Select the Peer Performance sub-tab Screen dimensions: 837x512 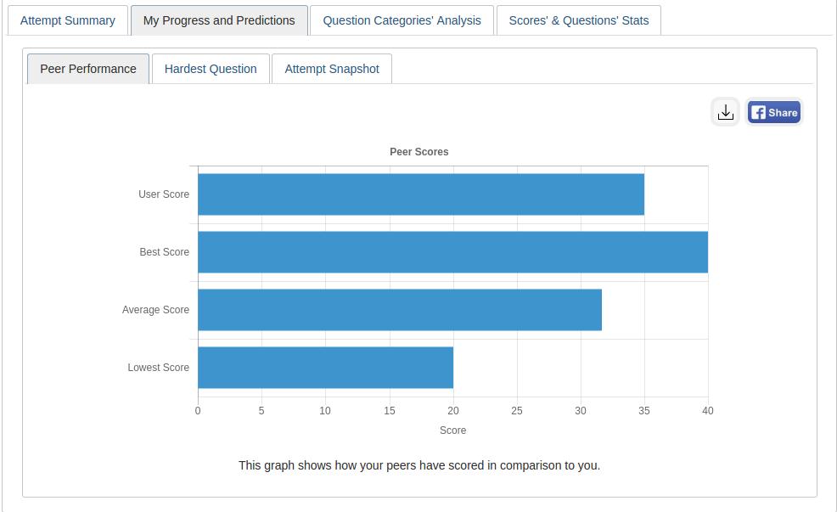(88, 69)
